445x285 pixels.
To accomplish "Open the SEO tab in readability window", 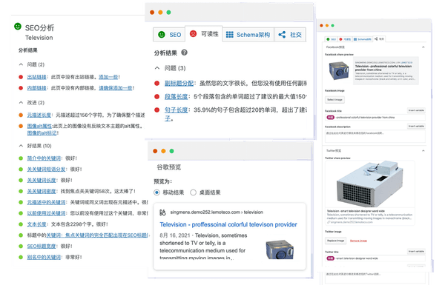I will click(169, 35).
